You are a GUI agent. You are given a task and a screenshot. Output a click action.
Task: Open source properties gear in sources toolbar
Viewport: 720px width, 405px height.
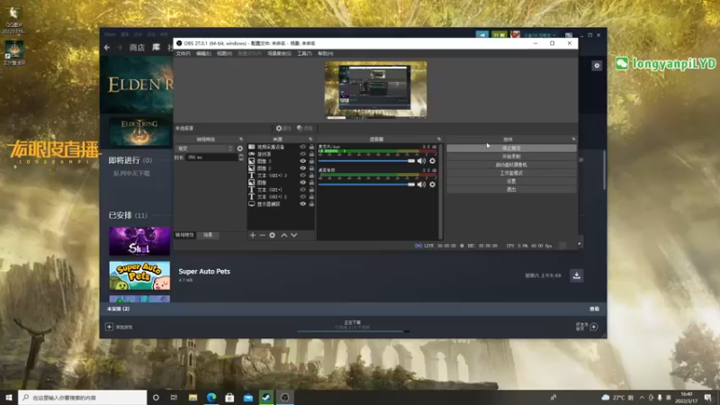click(x=273, y=235)
